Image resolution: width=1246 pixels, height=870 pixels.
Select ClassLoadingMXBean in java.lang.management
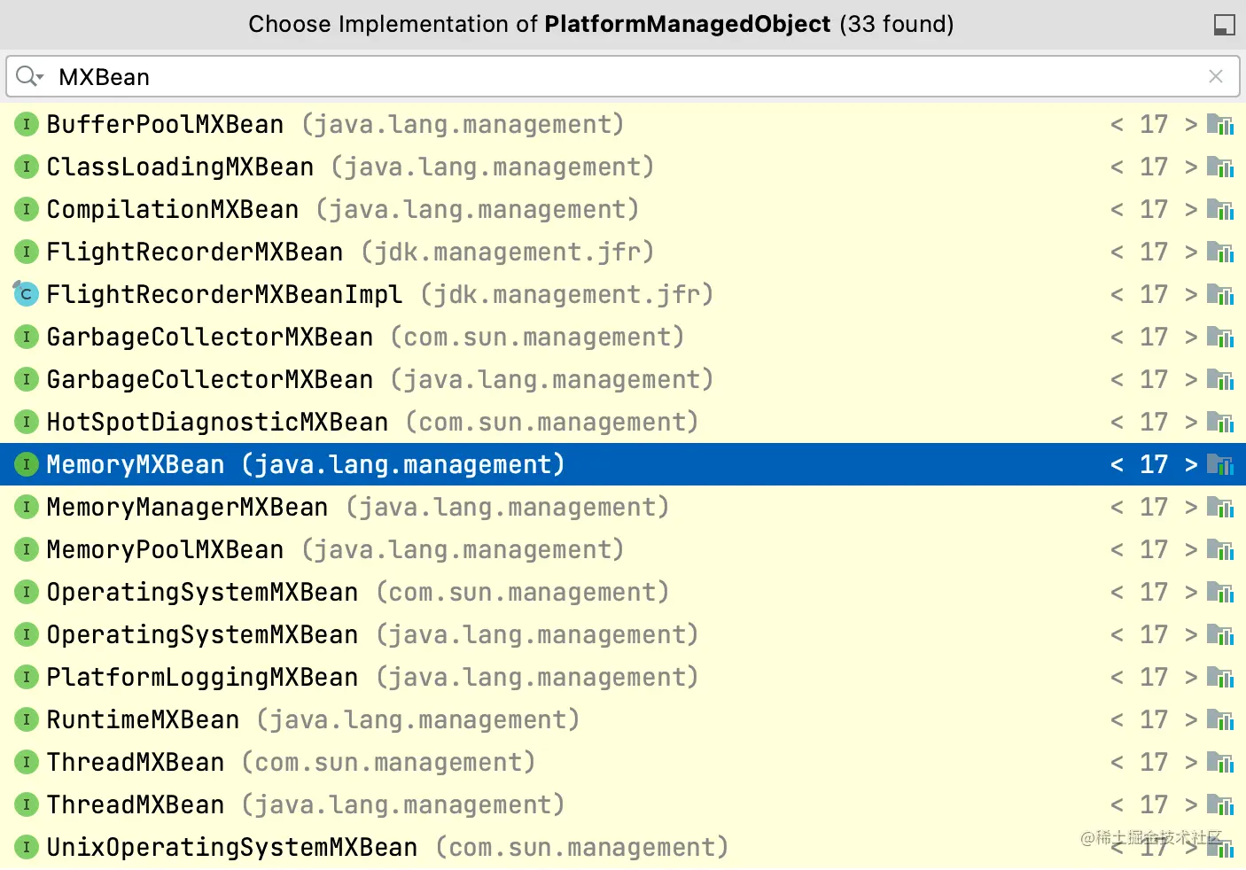pyautogui.click(x=623, y=167)
